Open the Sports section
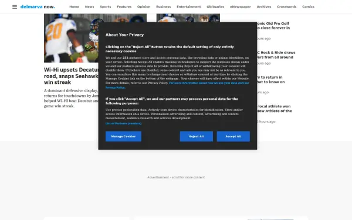Screen dimensions: 352x220 coord(106,6)
